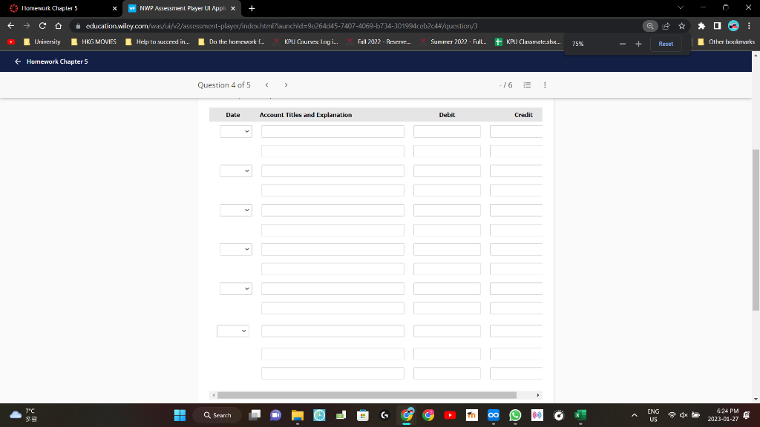
Task: Open WhatsApp from taskbar
Action: click(515, 415)
